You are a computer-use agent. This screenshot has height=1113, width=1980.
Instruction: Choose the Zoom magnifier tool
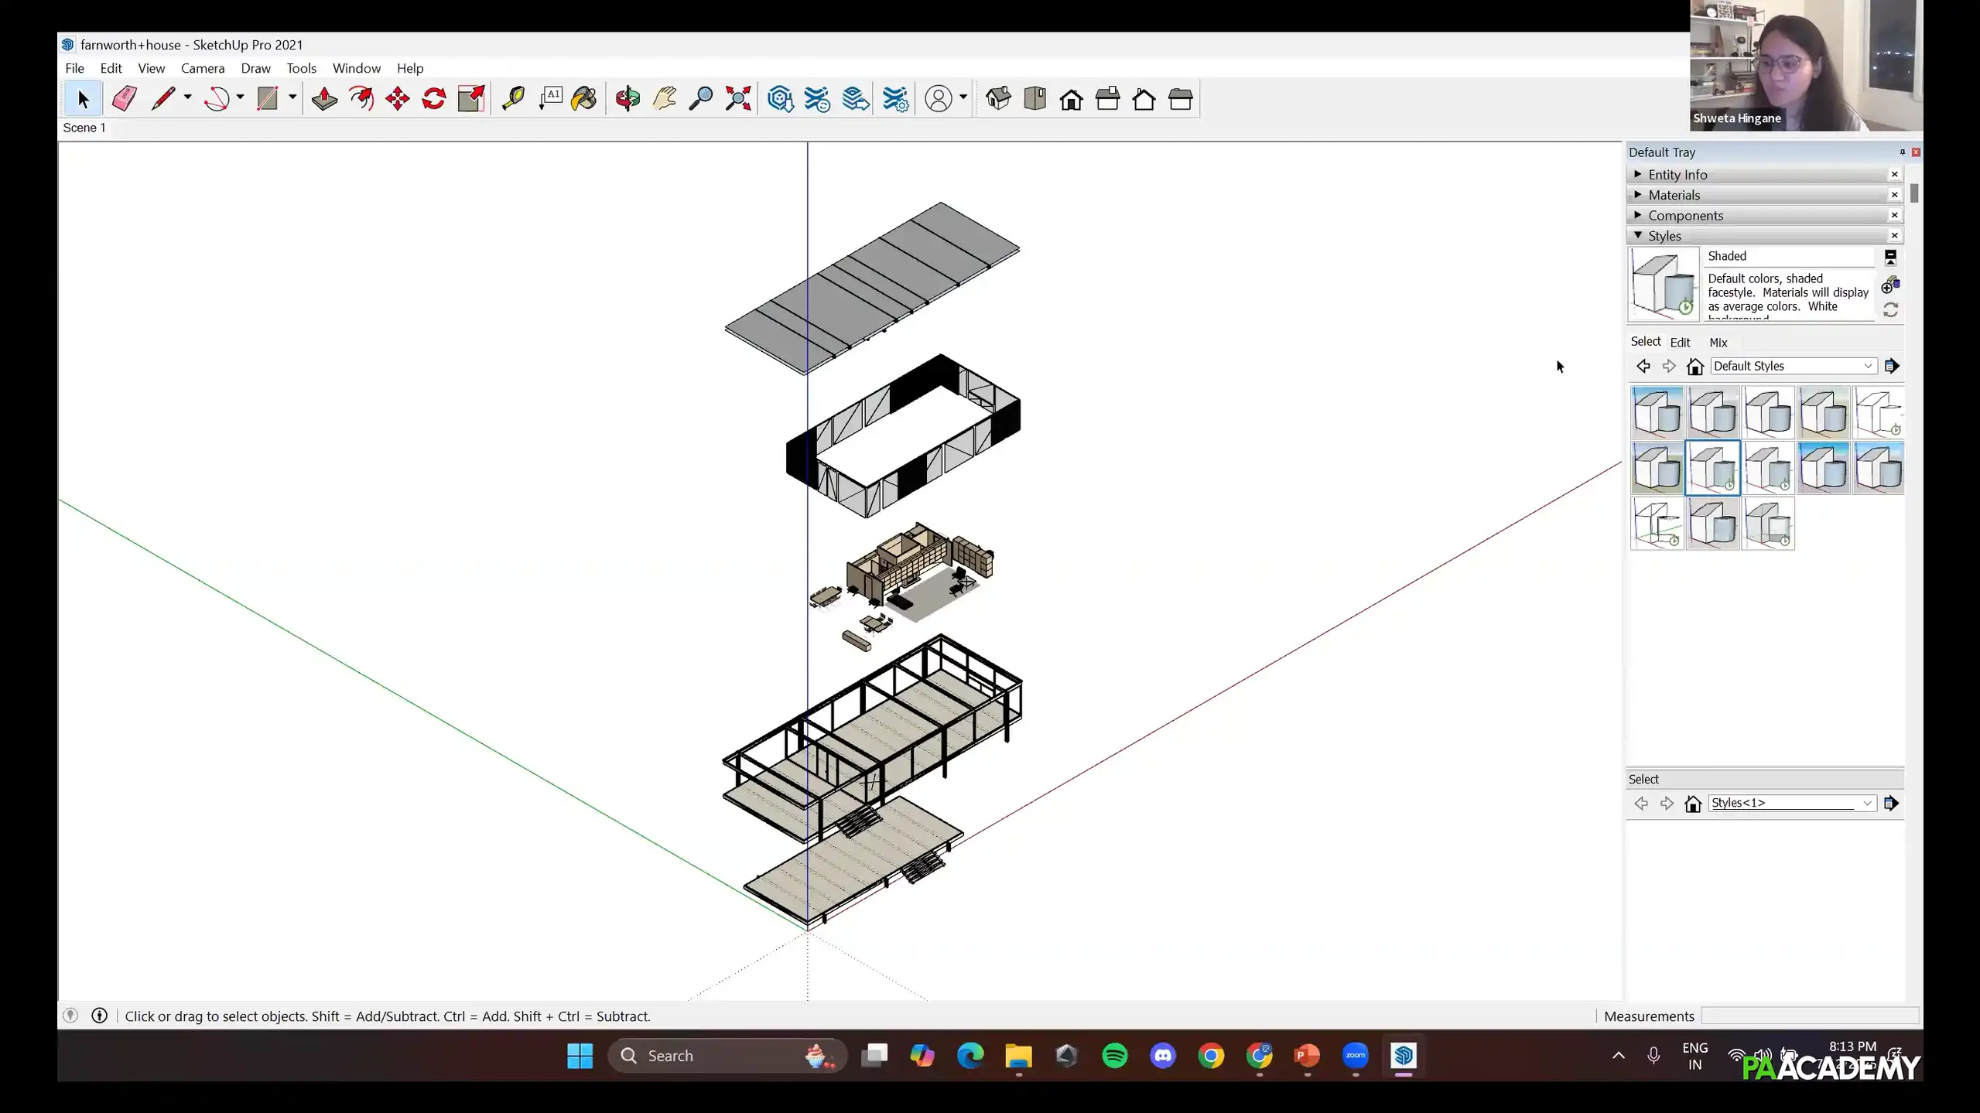pos(701,99)
